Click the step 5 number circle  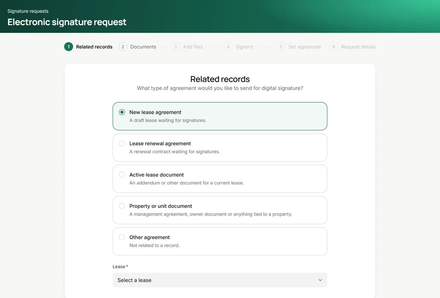point(281,47)
